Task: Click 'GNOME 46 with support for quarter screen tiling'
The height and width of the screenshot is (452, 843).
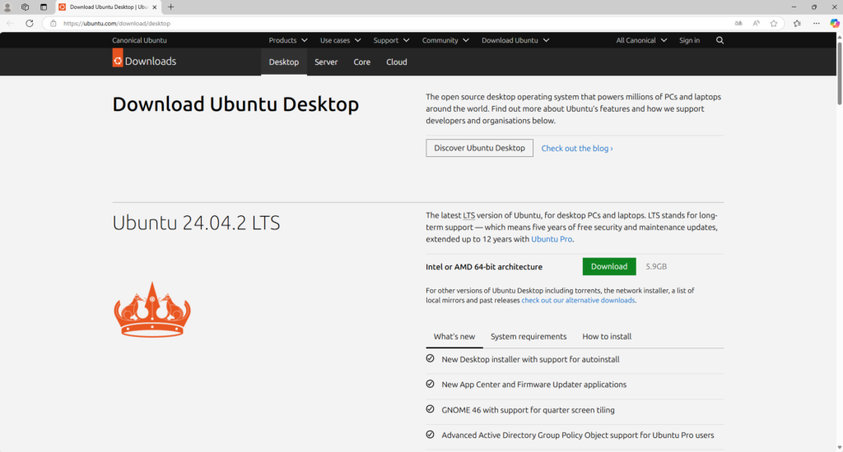Action: pyautogui.click(x=528, y=409)
